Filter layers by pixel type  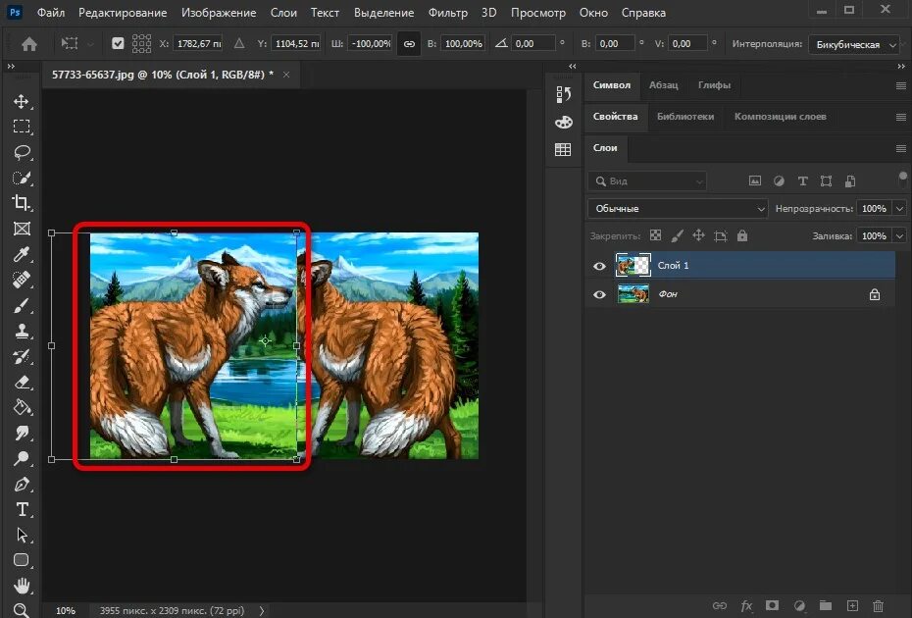pos(754,180)
